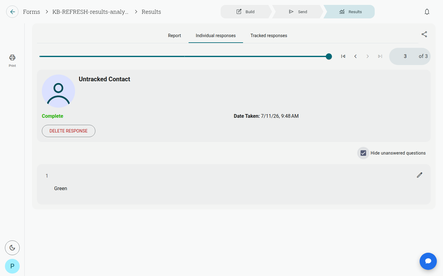Select Individual responses tab

(x=216, y=36)
